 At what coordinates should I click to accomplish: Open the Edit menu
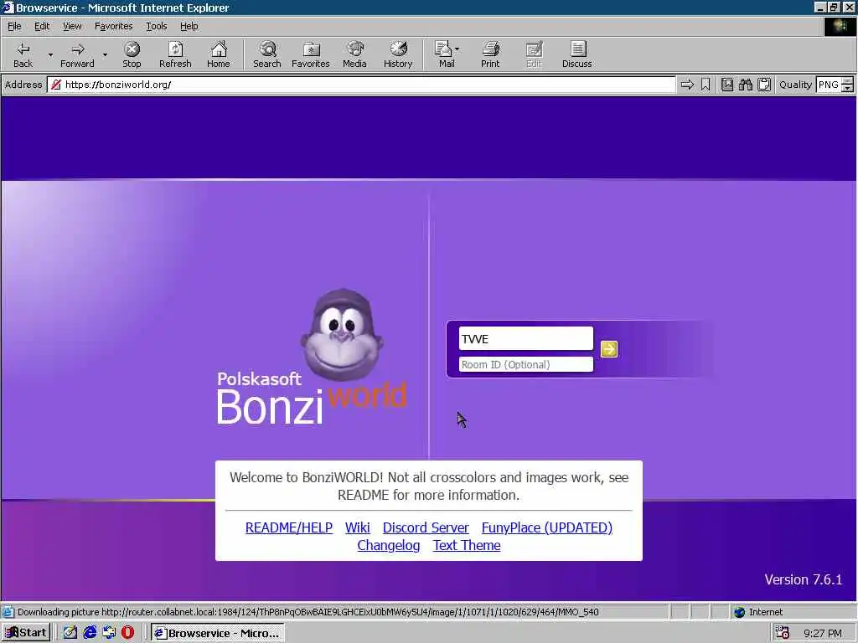tap(42, 26)
